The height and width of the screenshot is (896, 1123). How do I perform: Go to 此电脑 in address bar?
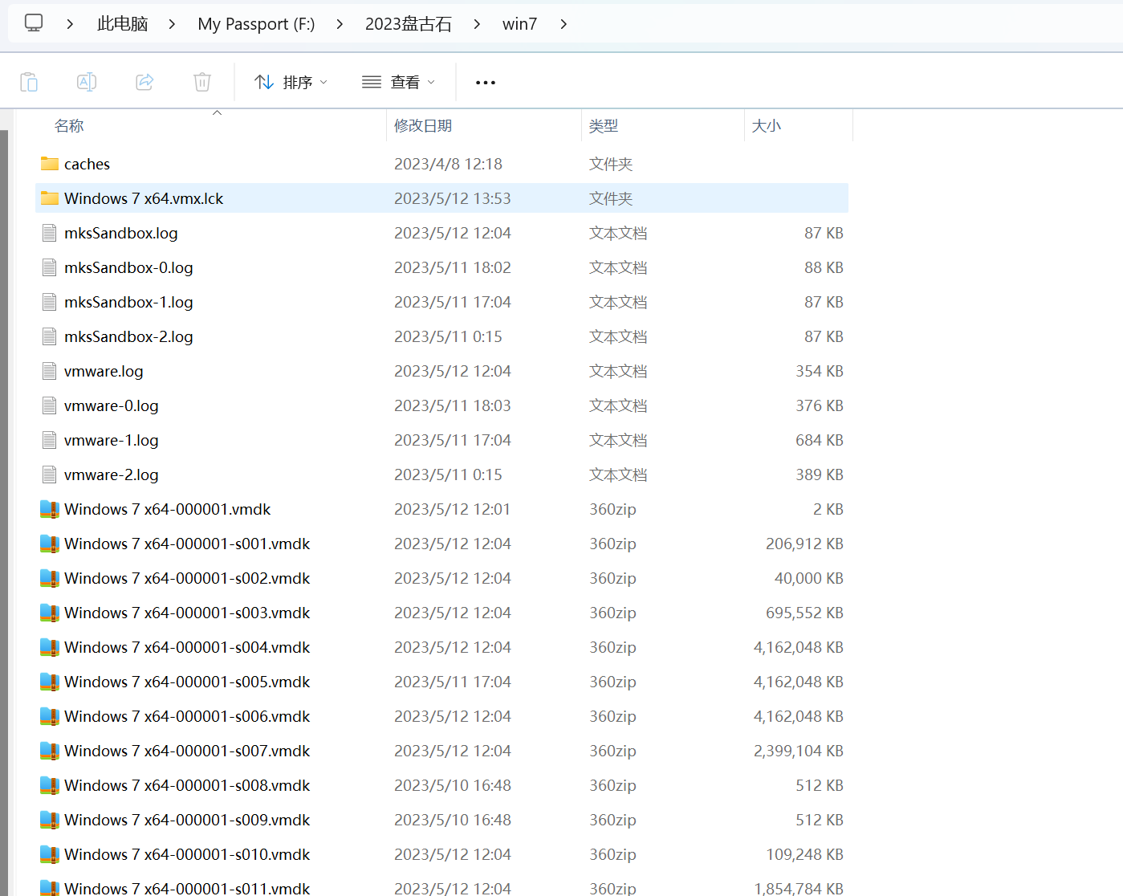coord(122,24)
